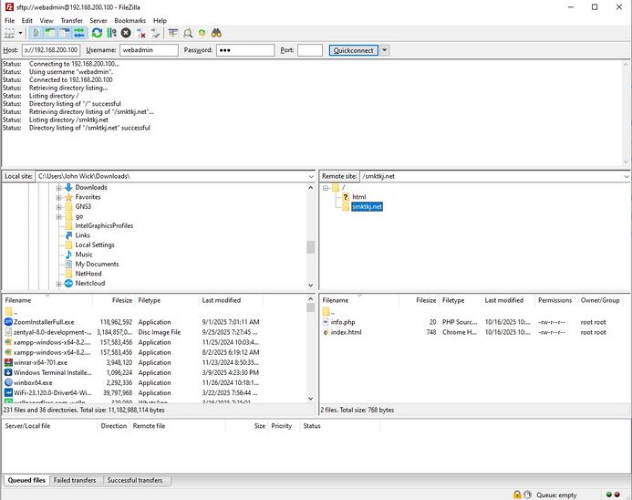This screenshot has height=500, width=632.
Task: Open the Remote site path dropdown
Action: pyautogui.click(x=626, y=175)
